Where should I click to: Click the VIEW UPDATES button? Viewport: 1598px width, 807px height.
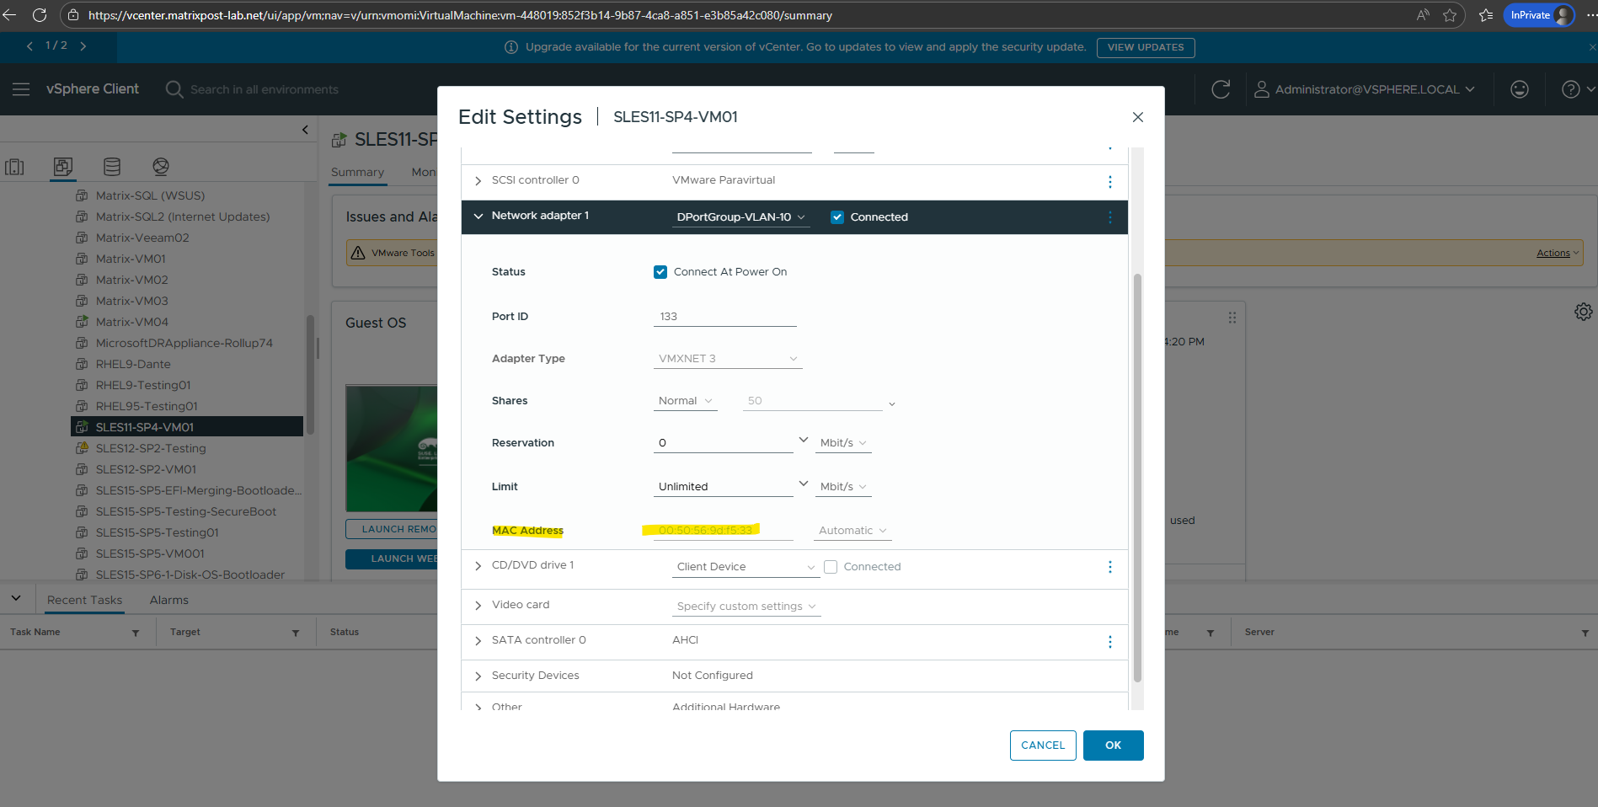click(x=1146, y=47)
